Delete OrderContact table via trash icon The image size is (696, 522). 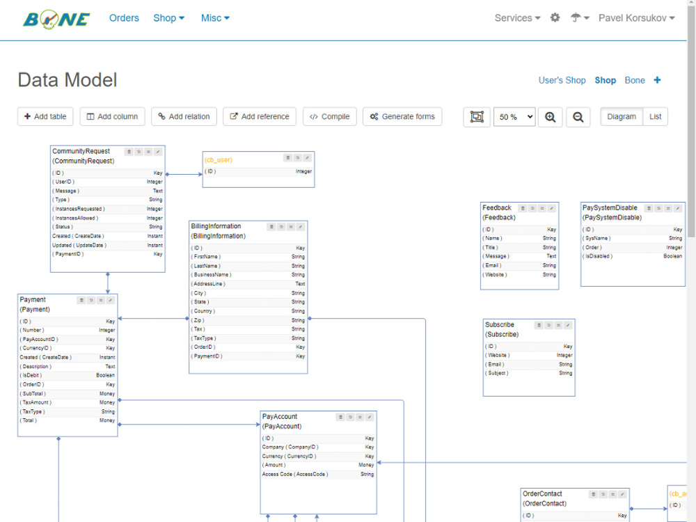pyautogui.click(x=594, y=494)
